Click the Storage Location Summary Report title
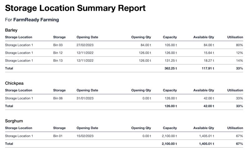Viewport: 250px width, 155px height. [x=75, y=8]
